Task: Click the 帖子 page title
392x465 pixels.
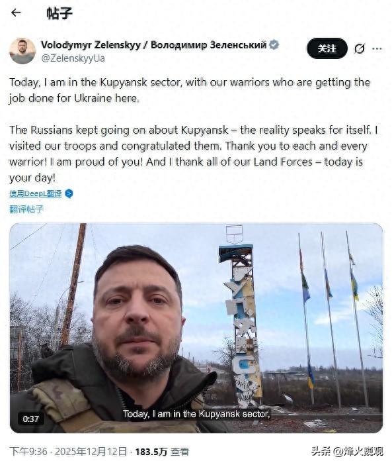Action: click(59, 13)
